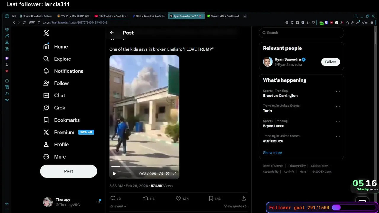Open Twitch extension in toolbar
The height and width of the screenshot is (213, 379).
pyautogui.click(x=326, y=22)
